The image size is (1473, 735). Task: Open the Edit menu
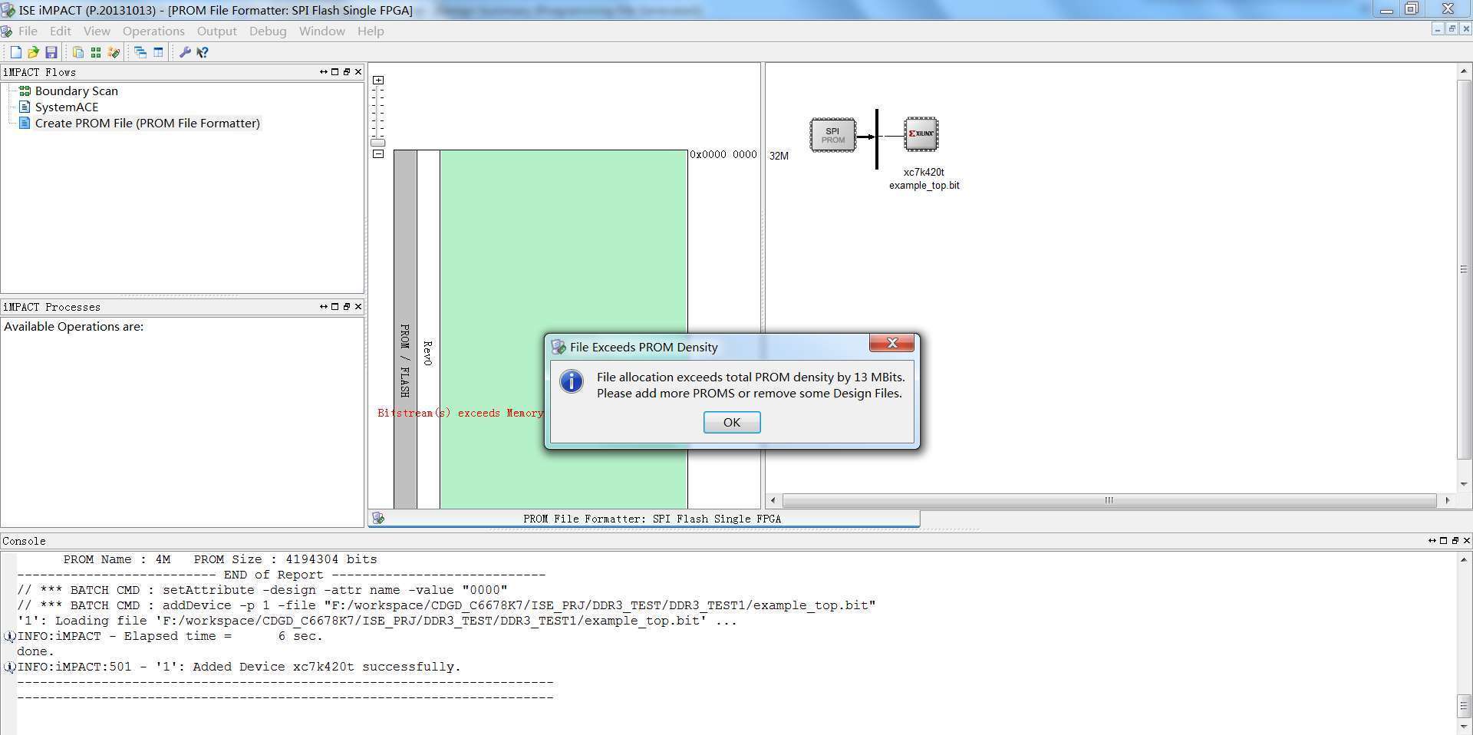(61, 31)
